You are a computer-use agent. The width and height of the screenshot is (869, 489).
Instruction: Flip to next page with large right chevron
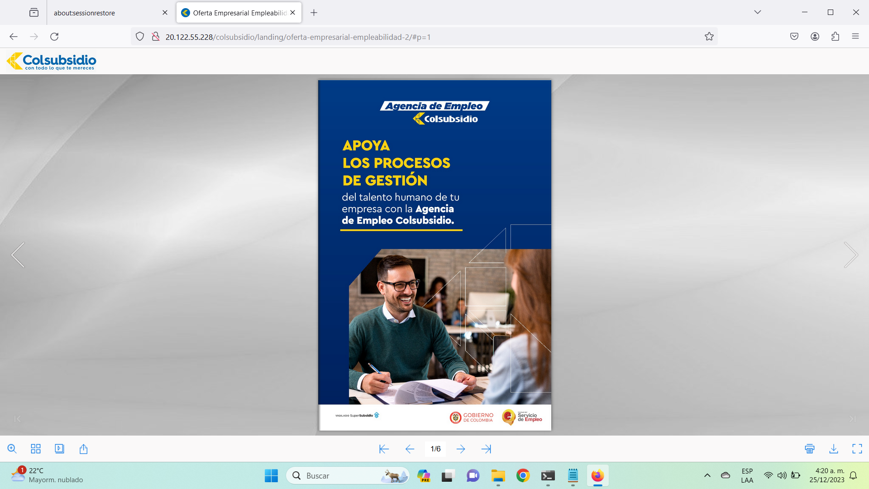[x=850, y=255]
